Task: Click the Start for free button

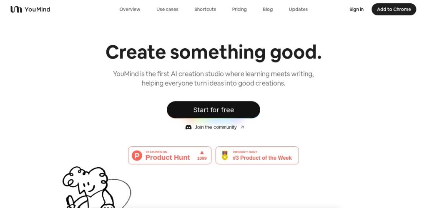Action: coord(213,110)
